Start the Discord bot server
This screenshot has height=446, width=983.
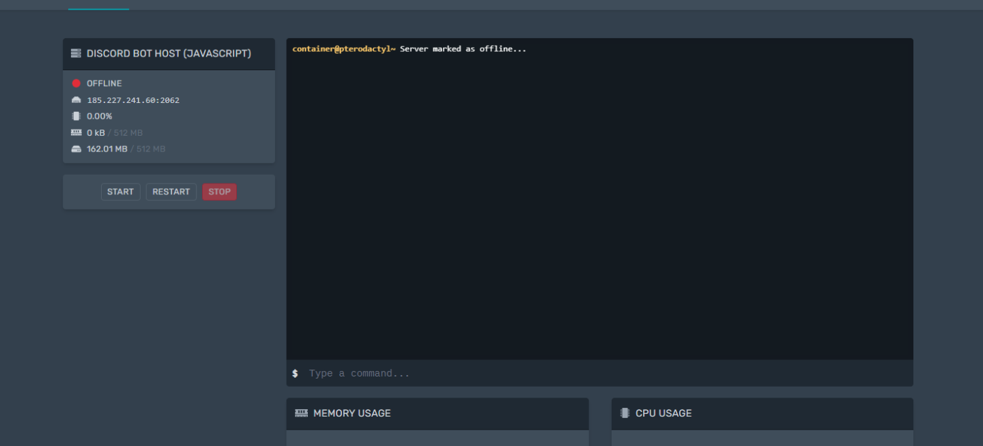point(120,192)
